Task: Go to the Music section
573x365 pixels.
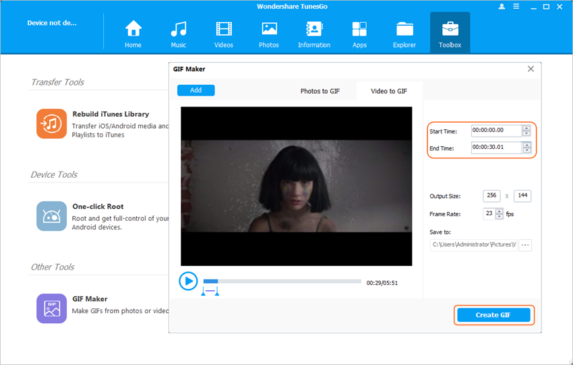Action: coord(179,30)
